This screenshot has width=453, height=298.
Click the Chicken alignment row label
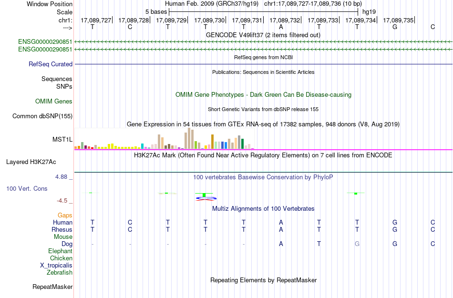61,258
